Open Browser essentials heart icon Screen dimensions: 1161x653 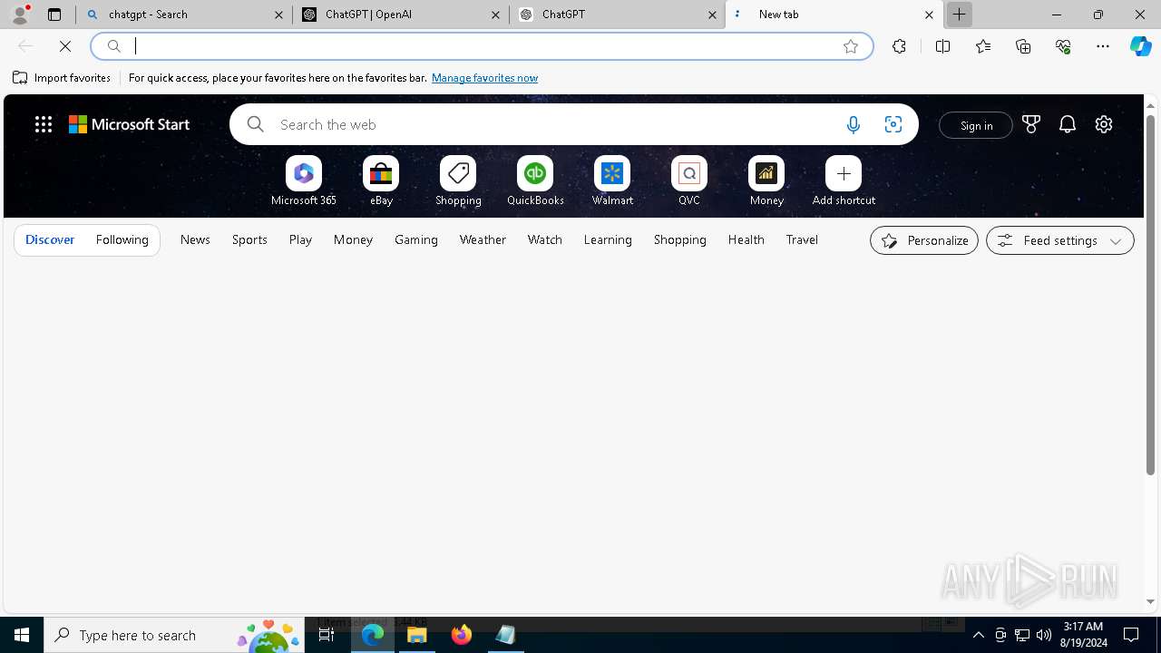point(1063,46)
